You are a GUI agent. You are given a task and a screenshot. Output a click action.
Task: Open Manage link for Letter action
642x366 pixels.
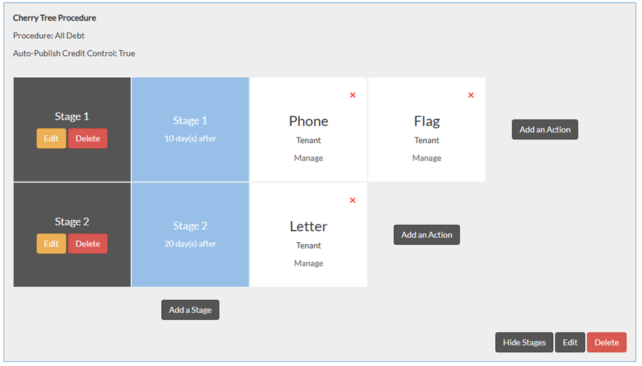(309, 264)
